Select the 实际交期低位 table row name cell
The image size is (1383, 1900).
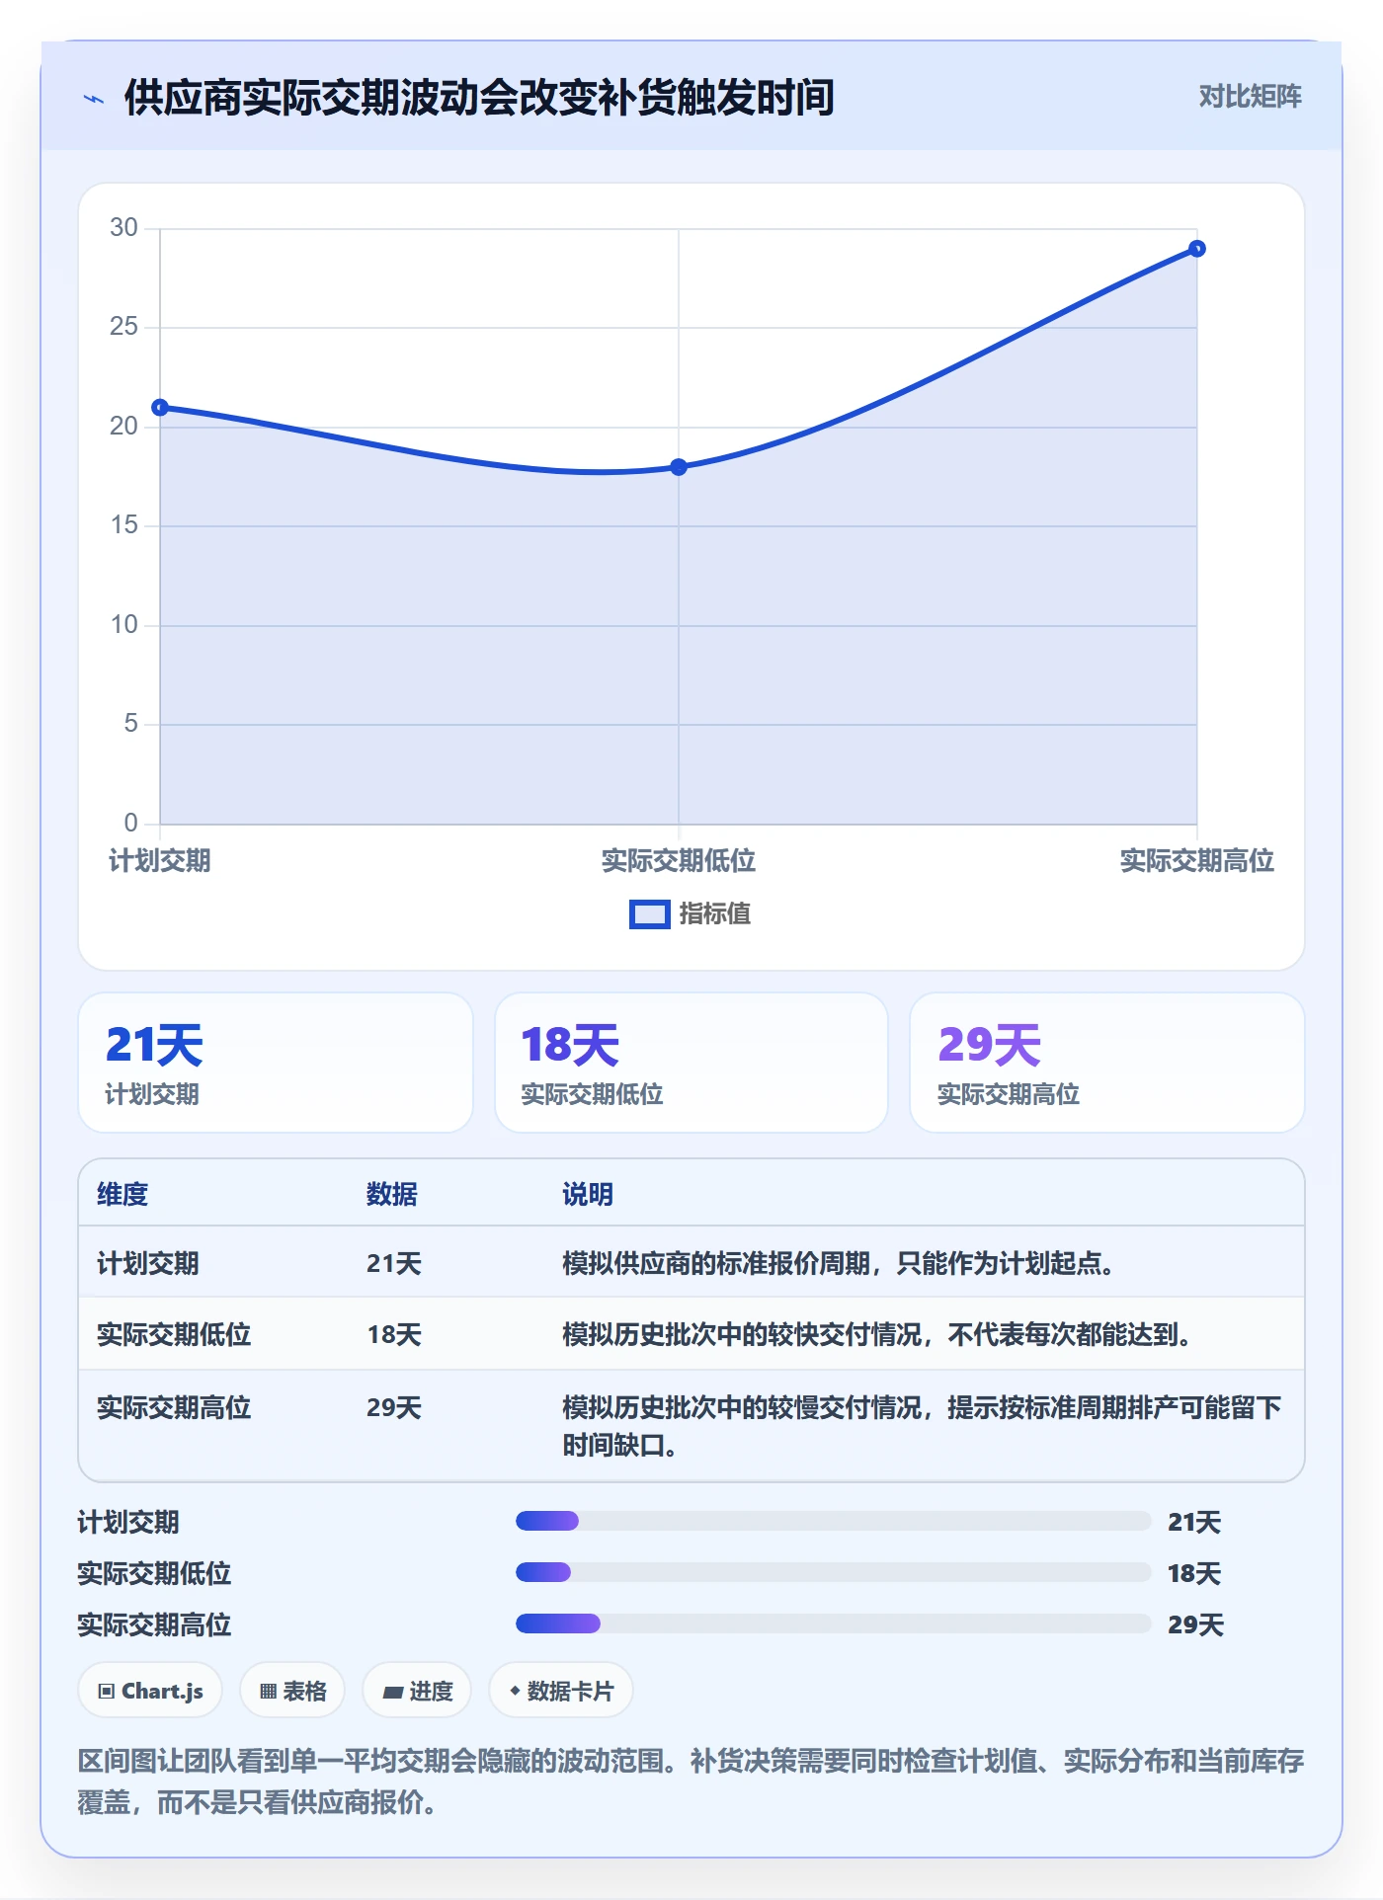click(x=174, y=1334)
